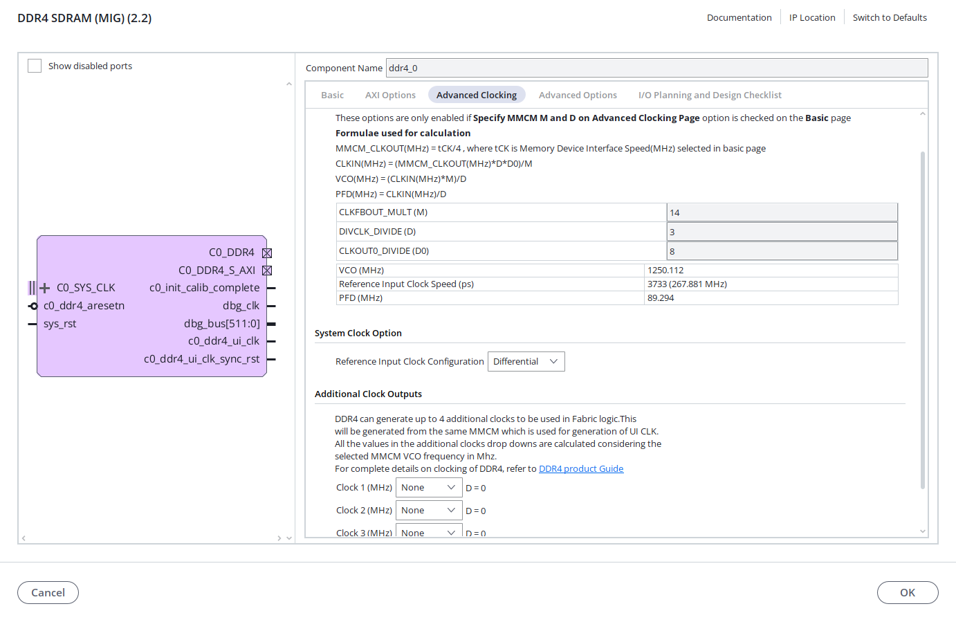This screenshot has width=956, height=622.
Task: Open the Documentation link
Action: (739, 17)
